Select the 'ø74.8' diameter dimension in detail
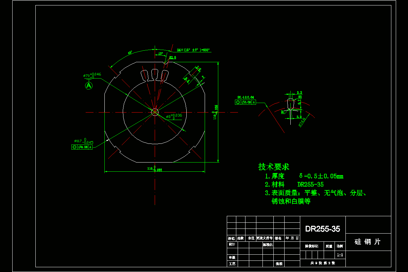The image size is (408, 272). pos(302,122)
